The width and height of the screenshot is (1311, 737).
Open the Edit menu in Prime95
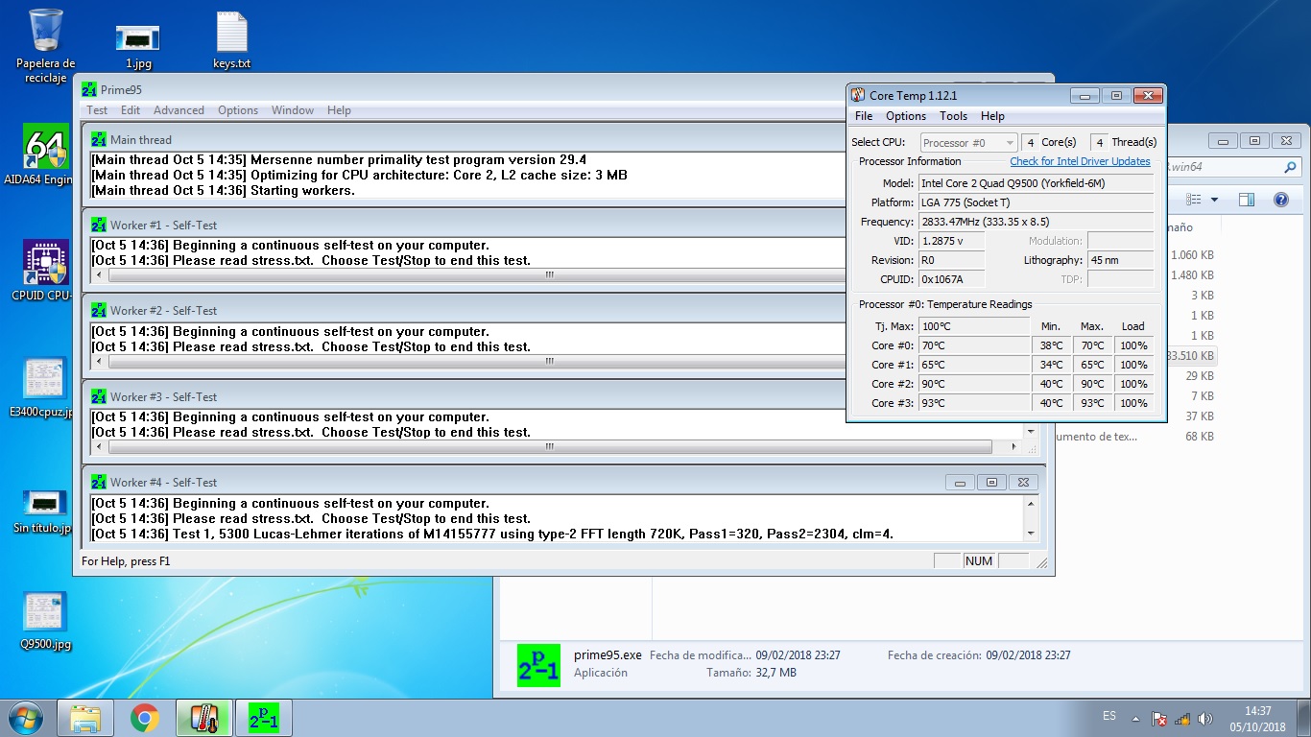click(131, 110)
